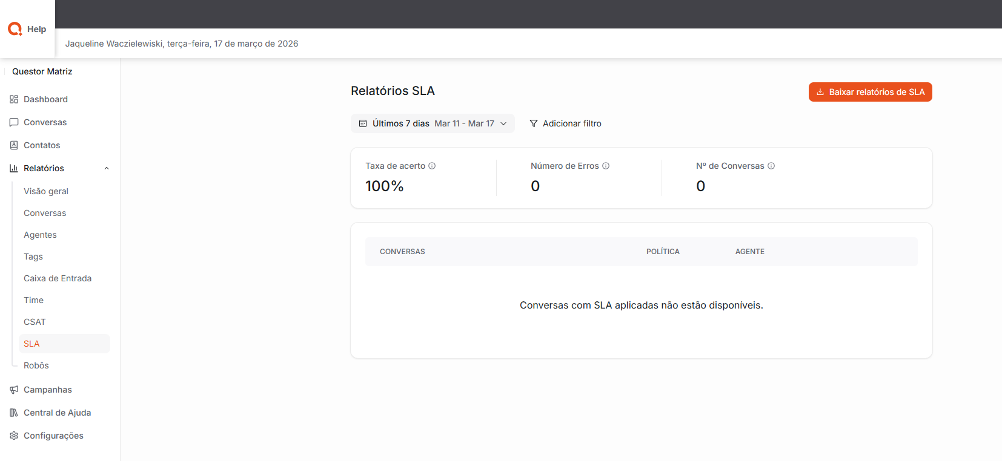Screen dimensions: 1002x461
Task: Go to the CSAT report page
Action: 35,322
